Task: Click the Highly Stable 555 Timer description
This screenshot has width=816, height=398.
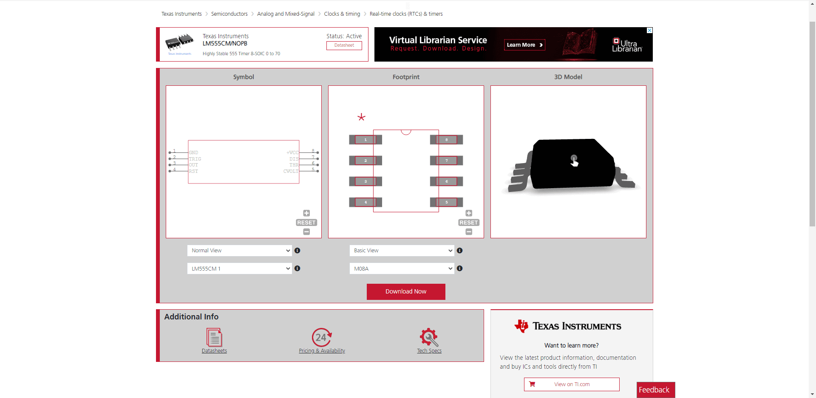Action: (241, 54)
